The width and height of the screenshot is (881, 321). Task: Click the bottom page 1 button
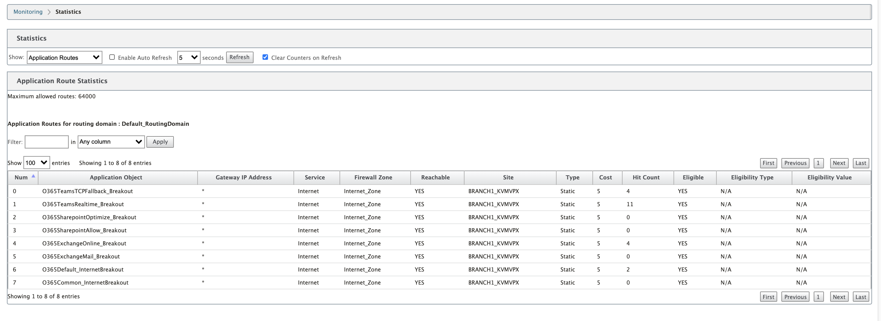tap(818, 297)
